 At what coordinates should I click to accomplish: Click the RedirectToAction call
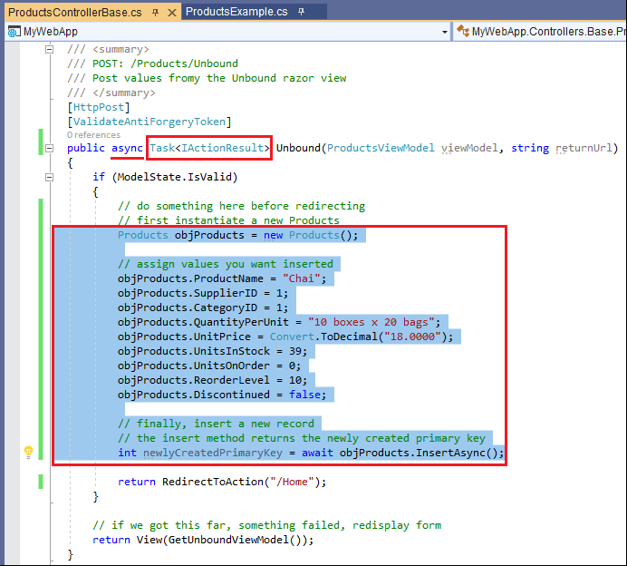210,482
